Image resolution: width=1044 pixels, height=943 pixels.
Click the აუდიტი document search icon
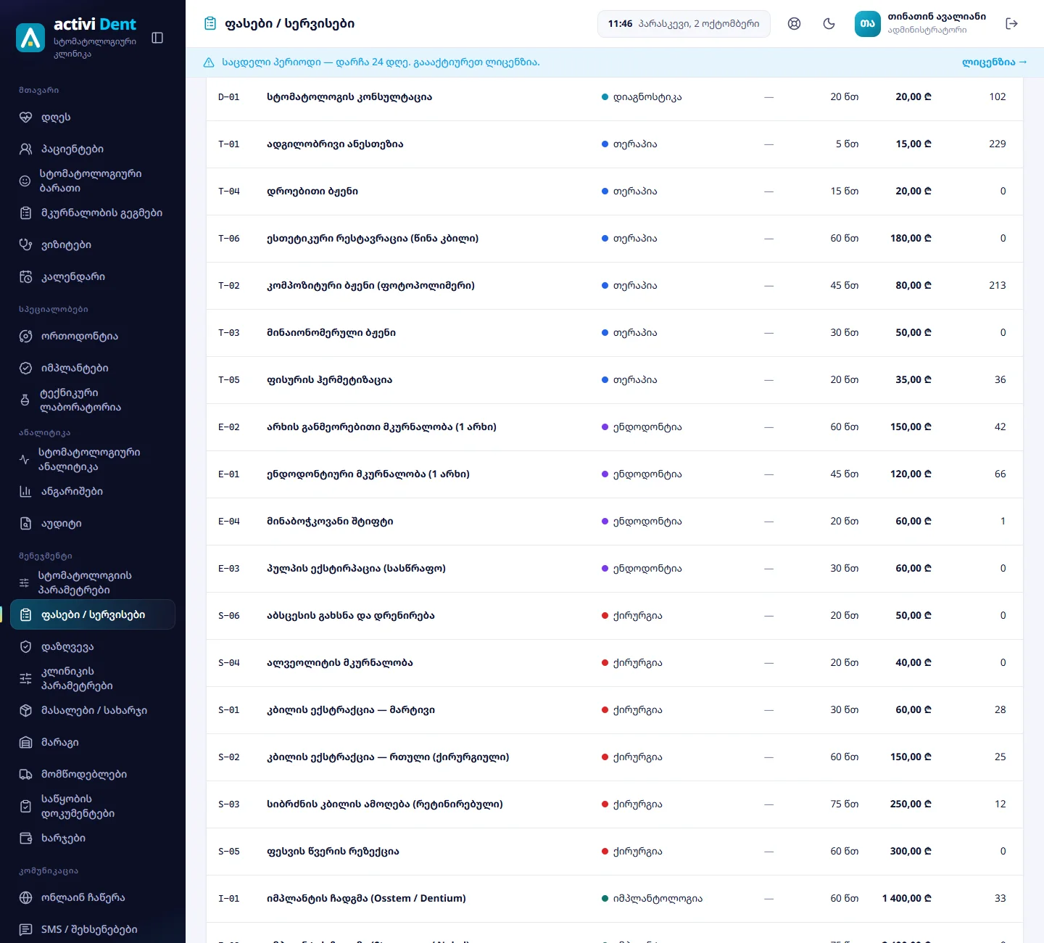coord(25,523)
